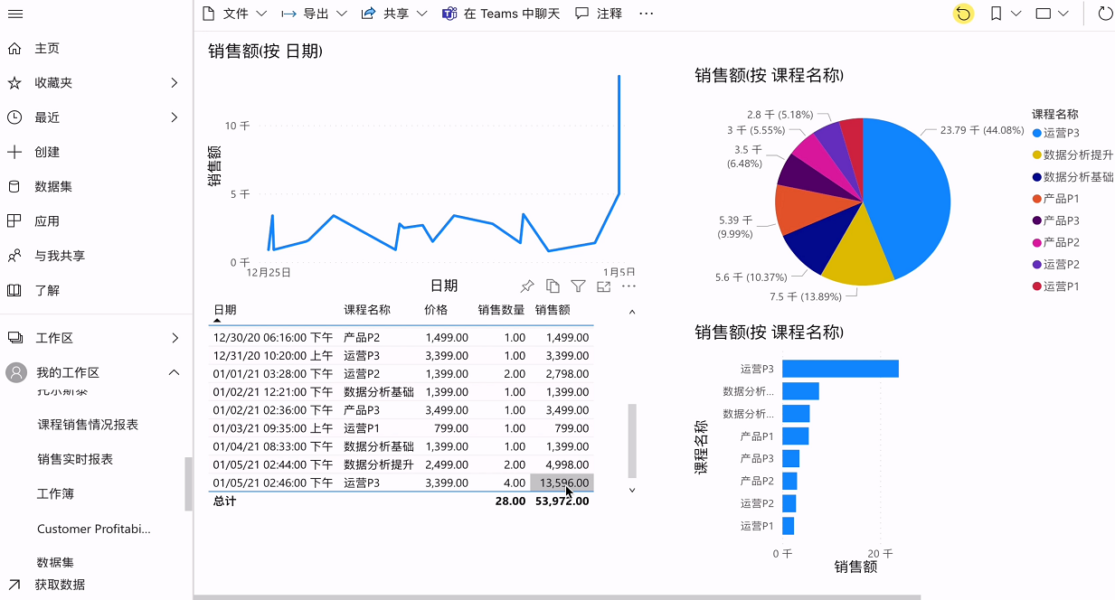Screen dimensions: 1115x600
Task: Click the 在 Teams 中聊天 button
Action: click(x=501, y=14)
